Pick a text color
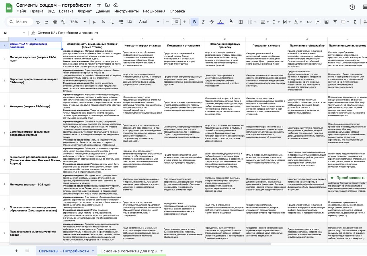The image size is (367, 256). 220,22
